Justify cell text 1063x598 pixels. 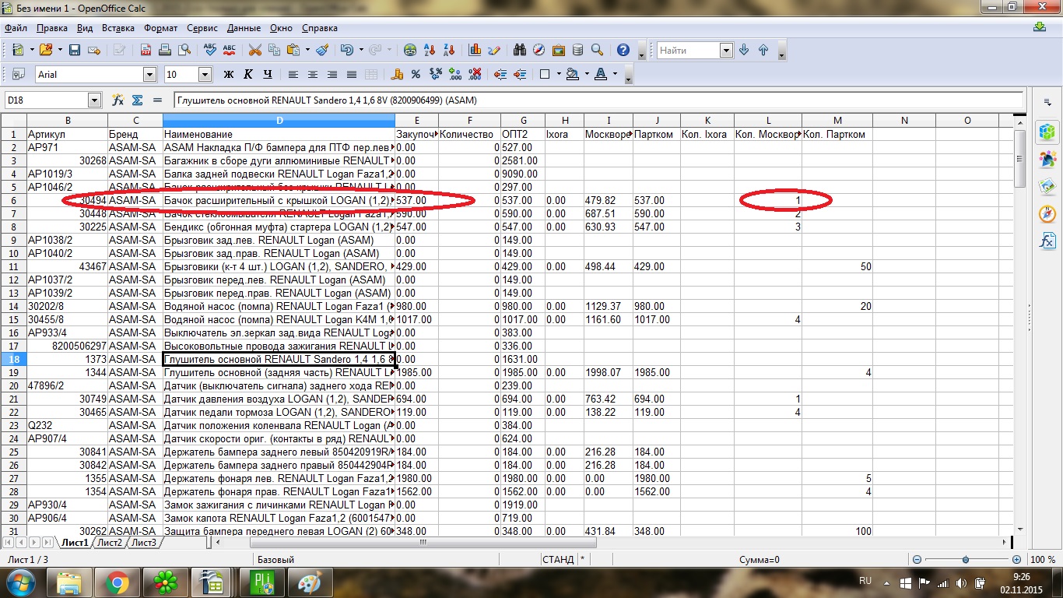(352, 75)
